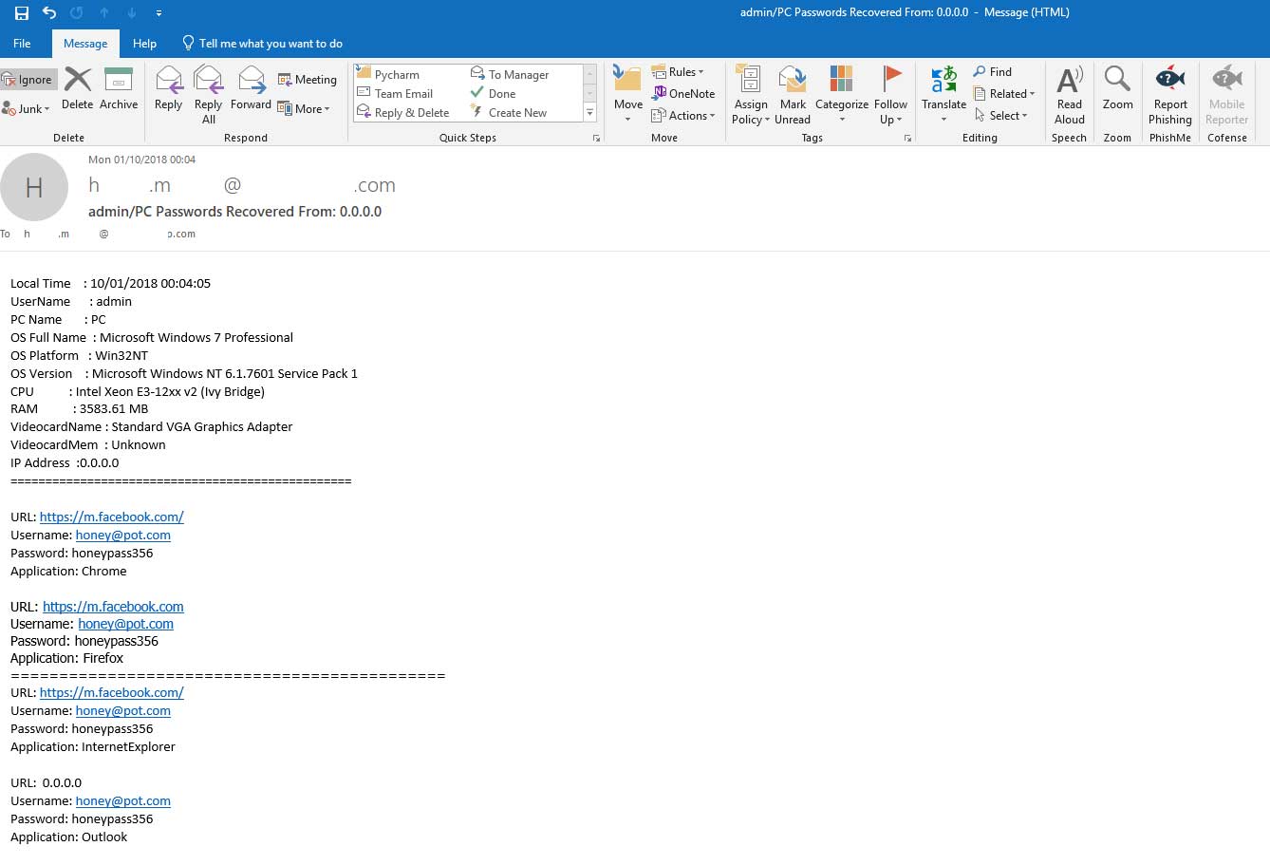Open the Rules dropdown
The width and height of the screenshot is (1270, 865).
click(678, 72)
